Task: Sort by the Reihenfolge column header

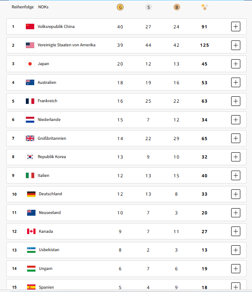Action: pyautogui.click(x=22, y=7)
